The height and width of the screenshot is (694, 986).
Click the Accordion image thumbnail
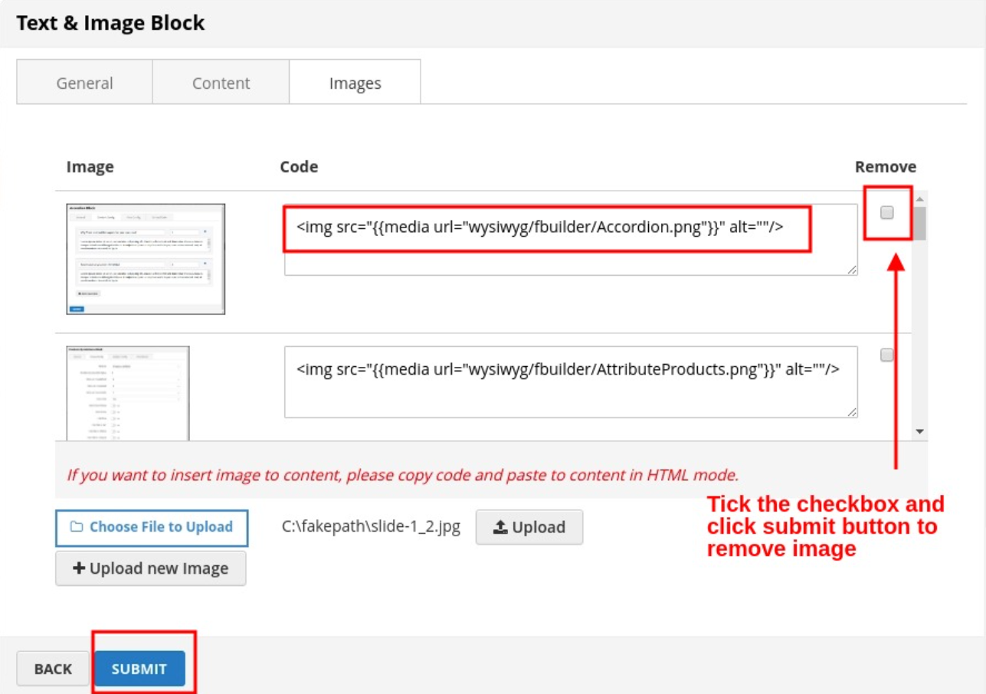146,259
